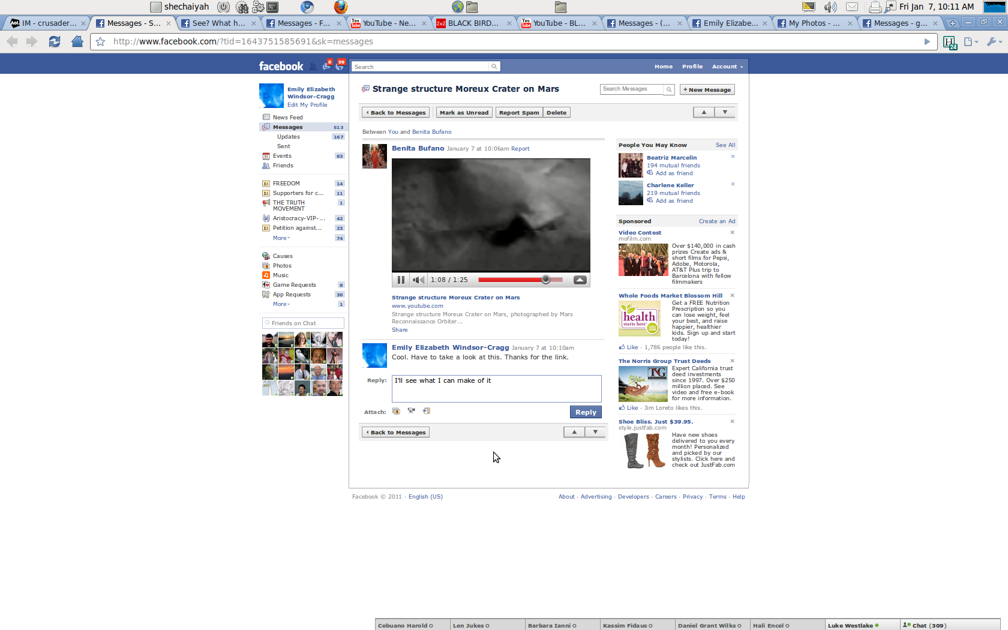The height and width of the screenshot is (630, 1008).
Task: Open the H 24 extension icon
Action: tap(950, 43)
